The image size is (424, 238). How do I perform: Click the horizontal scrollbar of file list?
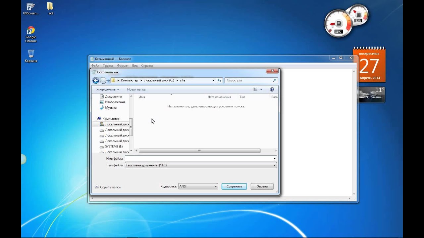199,151
